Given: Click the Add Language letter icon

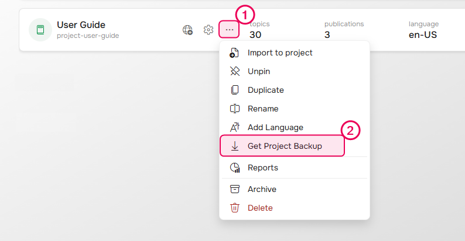Looking at the screenshot, I should (235, 127).
